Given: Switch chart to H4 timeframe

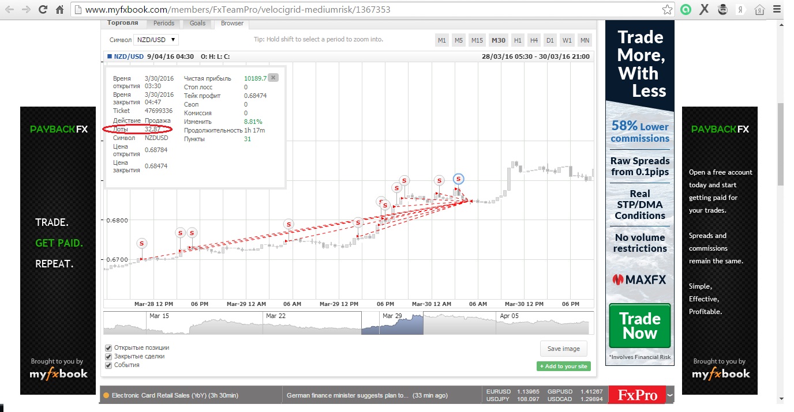Looking at the screenshot, I should (534, 40).
